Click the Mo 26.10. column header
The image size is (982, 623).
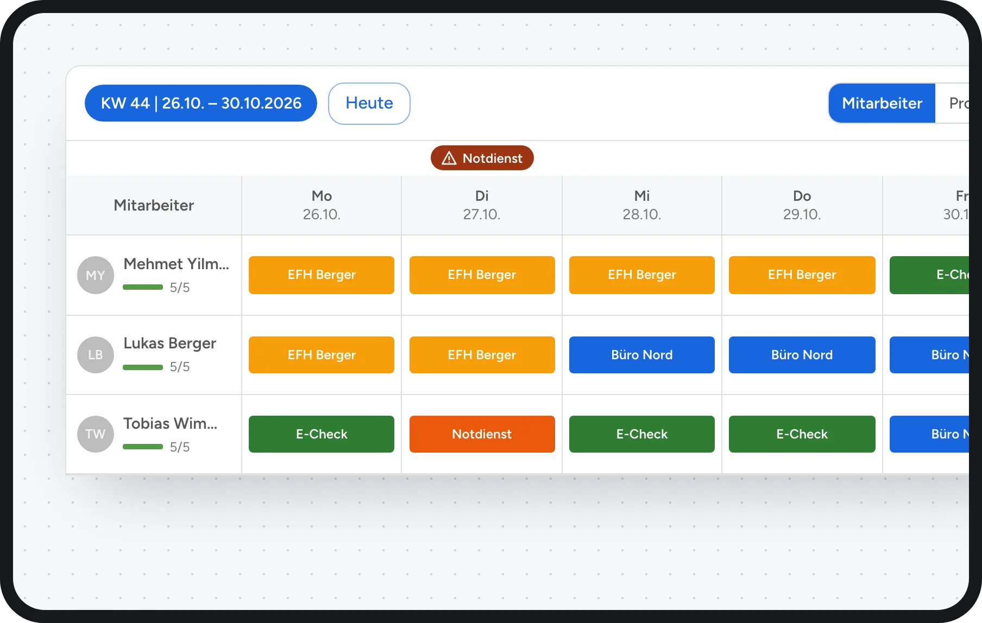coord(322,205)
